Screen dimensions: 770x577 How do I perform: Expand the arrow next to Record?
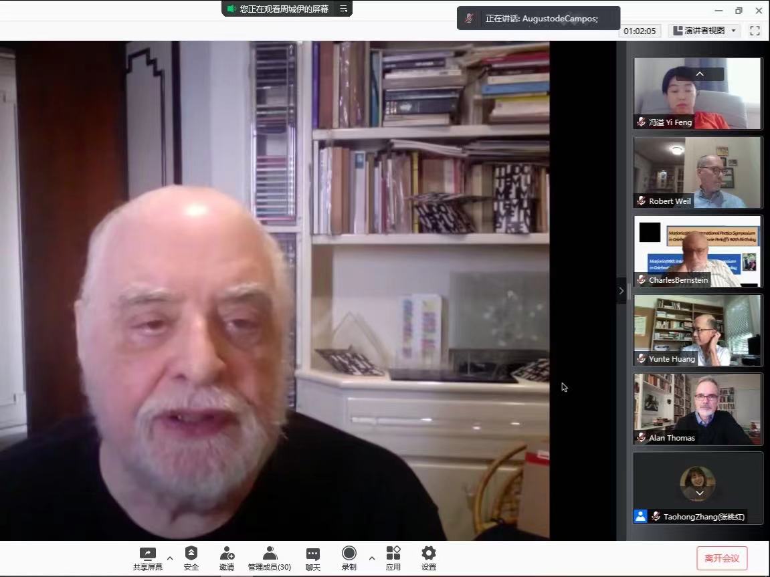pyautogui.click(x=372, y=558)
